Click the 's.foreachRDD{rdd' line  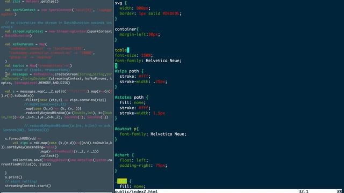(x=23, y=139)
